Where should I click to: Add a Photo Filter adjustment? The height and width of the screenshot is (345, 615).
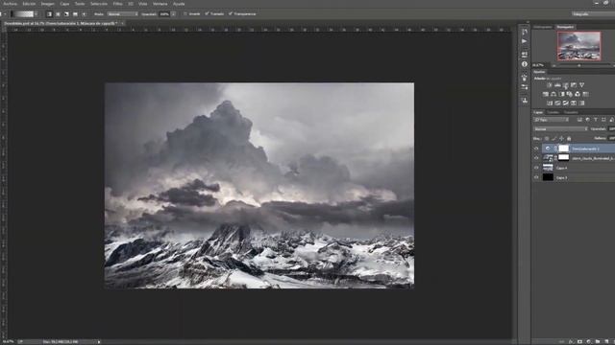pyautogui.click(x=570, y=94)
